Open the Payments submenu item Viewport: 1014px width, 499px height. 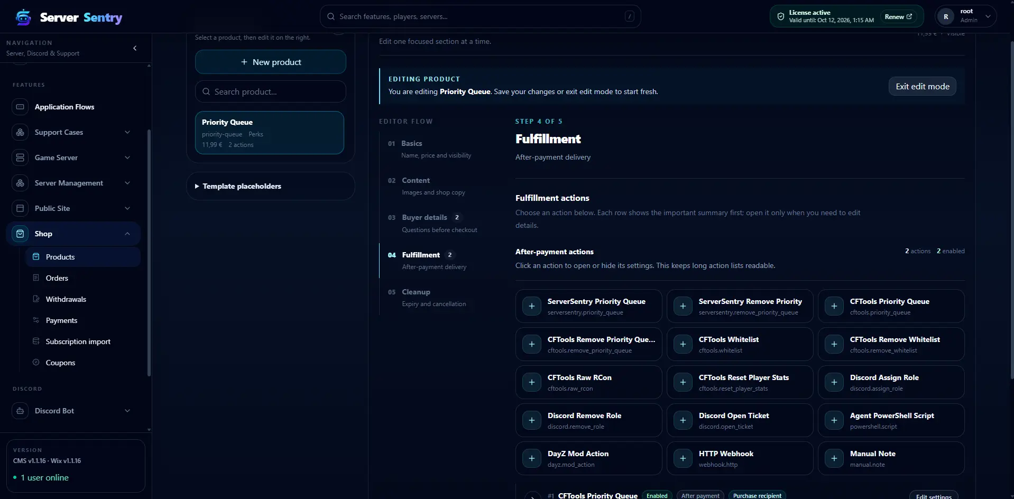pyautogui.click(x=83, y=320)
